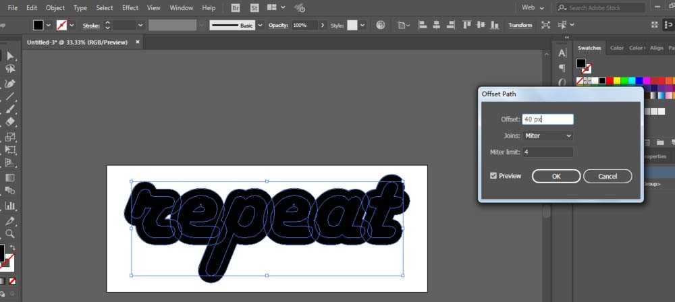
Task: Click OK in Offset Path dialog
Action: [556, 176]
